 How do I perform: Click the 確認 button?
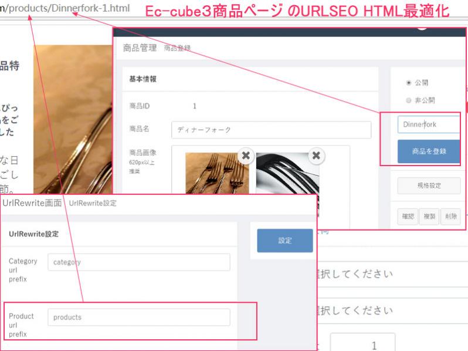[408, 216]
